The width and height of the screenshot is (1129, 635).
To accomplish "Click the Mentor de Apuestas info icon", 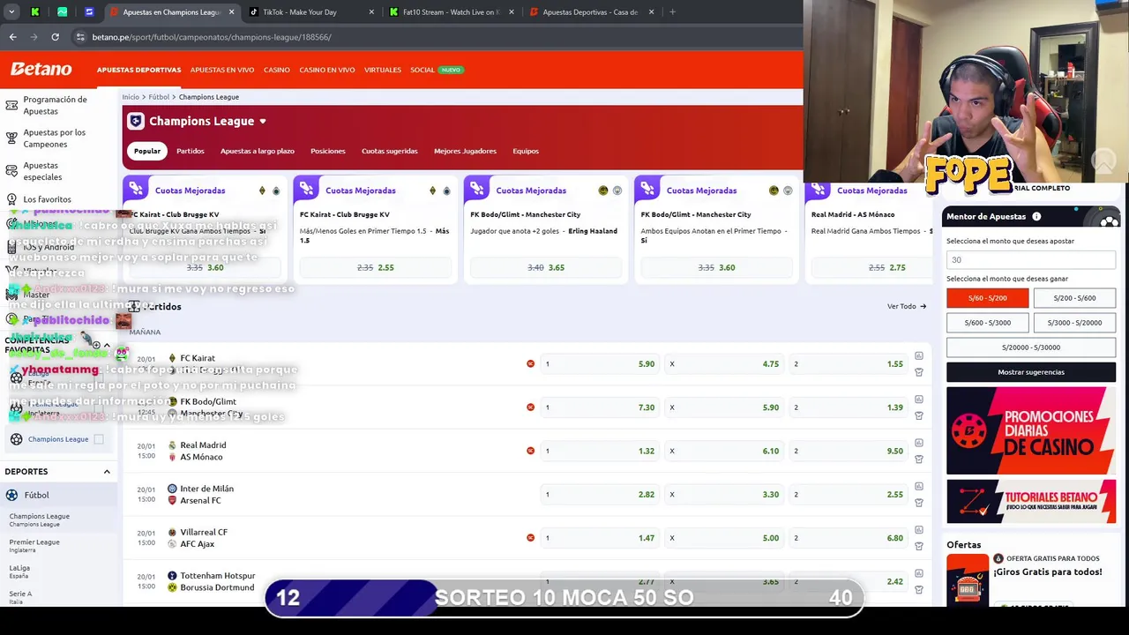I will (1036, 216).
